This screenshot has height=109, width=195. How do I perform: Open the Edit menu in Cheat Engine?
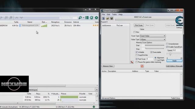coord(108,15)
